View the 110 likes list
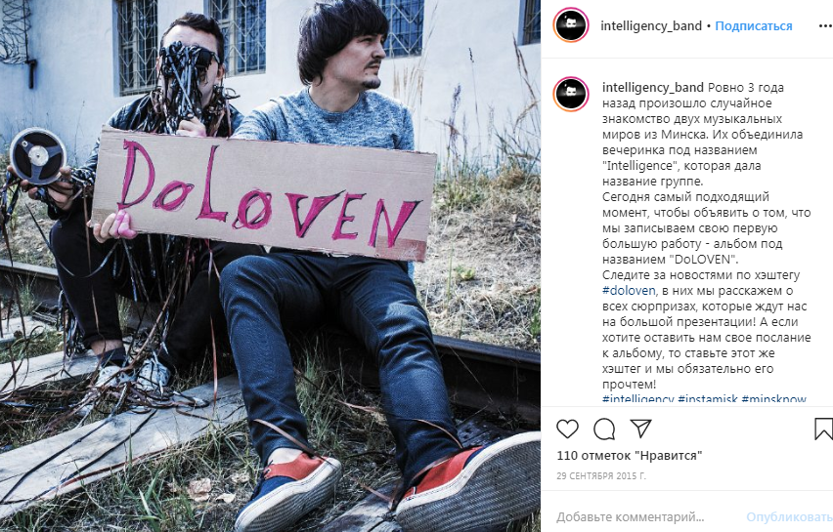This screenshot has height=532, width=833. click(630, 456)
